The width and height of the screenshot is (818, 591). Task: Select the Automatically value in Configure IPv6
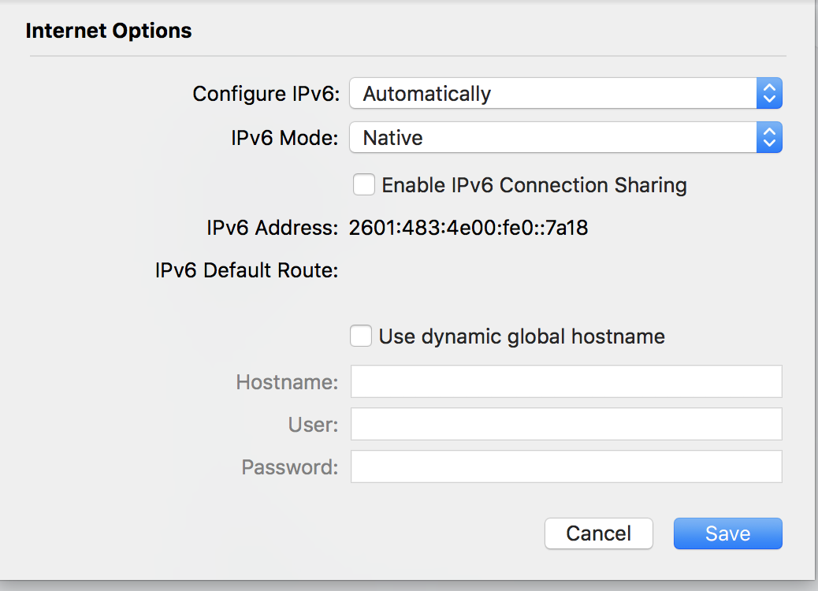426,93
